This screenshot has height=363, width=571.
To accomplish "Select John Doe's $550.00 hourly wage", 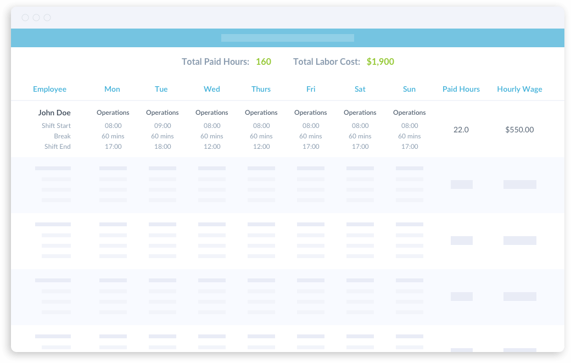I will [x=519, y=130].
